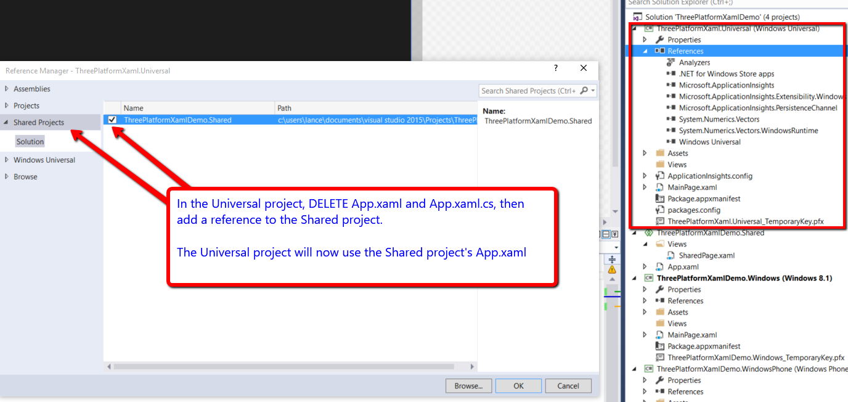Click the search magnifier icon in Reference Manager
Viewport: 848px width, 402px height.
tap(584, 91)
